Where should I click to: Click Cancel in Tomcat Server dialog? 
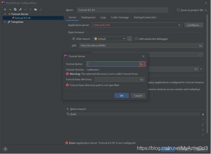pyautogui.click(x=138, y=96)
